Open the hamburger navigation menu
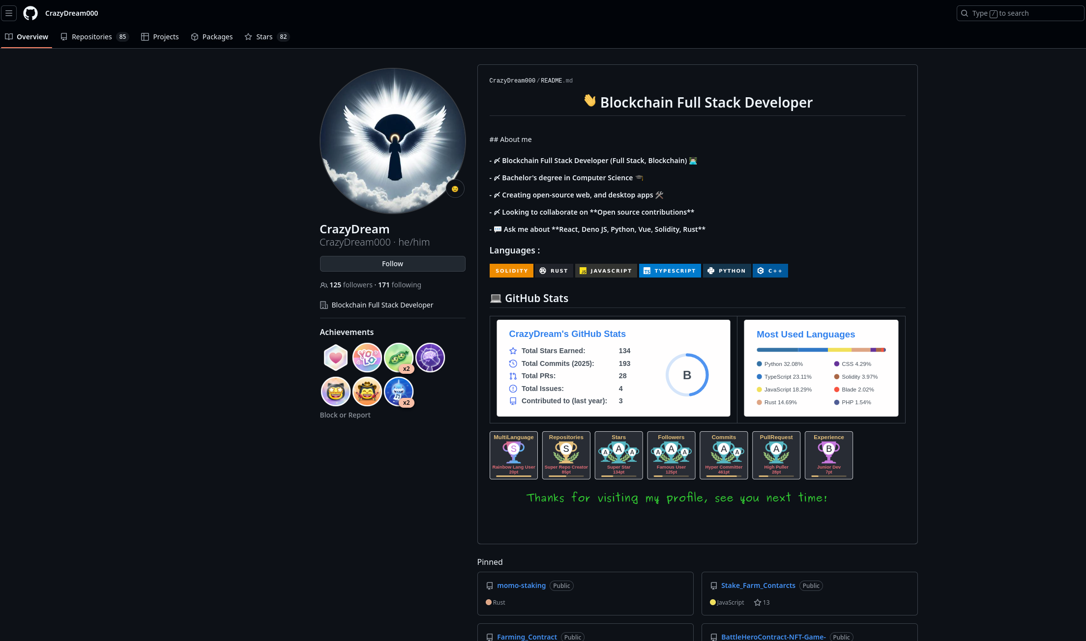Image resolution: width=1086 pixels, height=641 pixels. coord(9,13)
